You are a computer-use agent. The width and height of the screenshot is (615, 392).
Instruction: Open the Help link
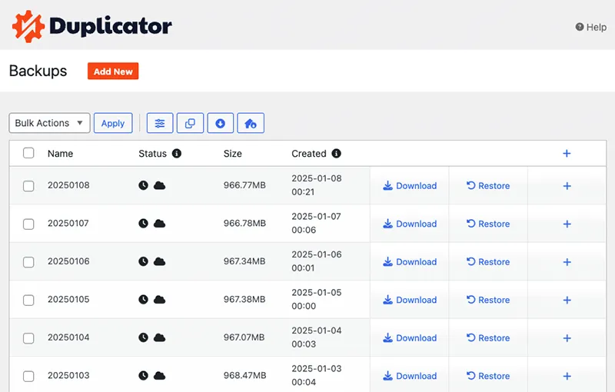tap(591, 27)
